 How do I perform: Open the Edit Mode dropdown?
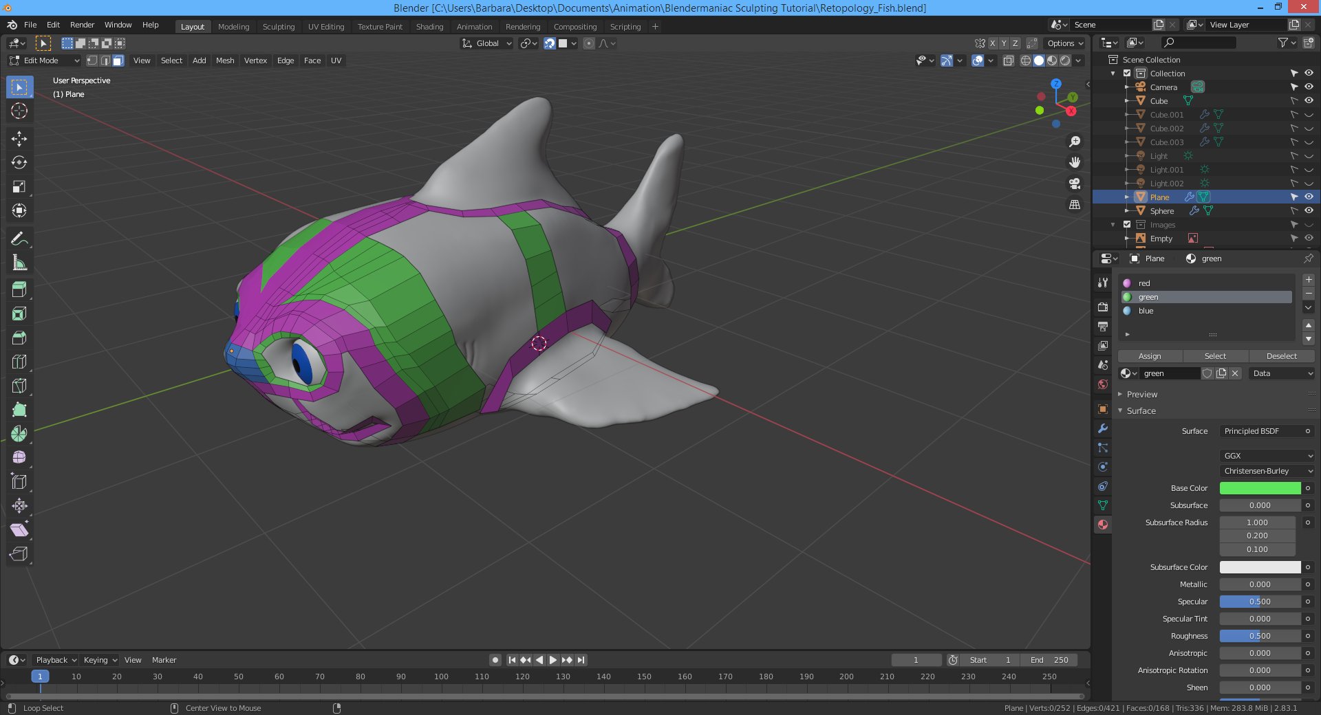click(44, 60)
